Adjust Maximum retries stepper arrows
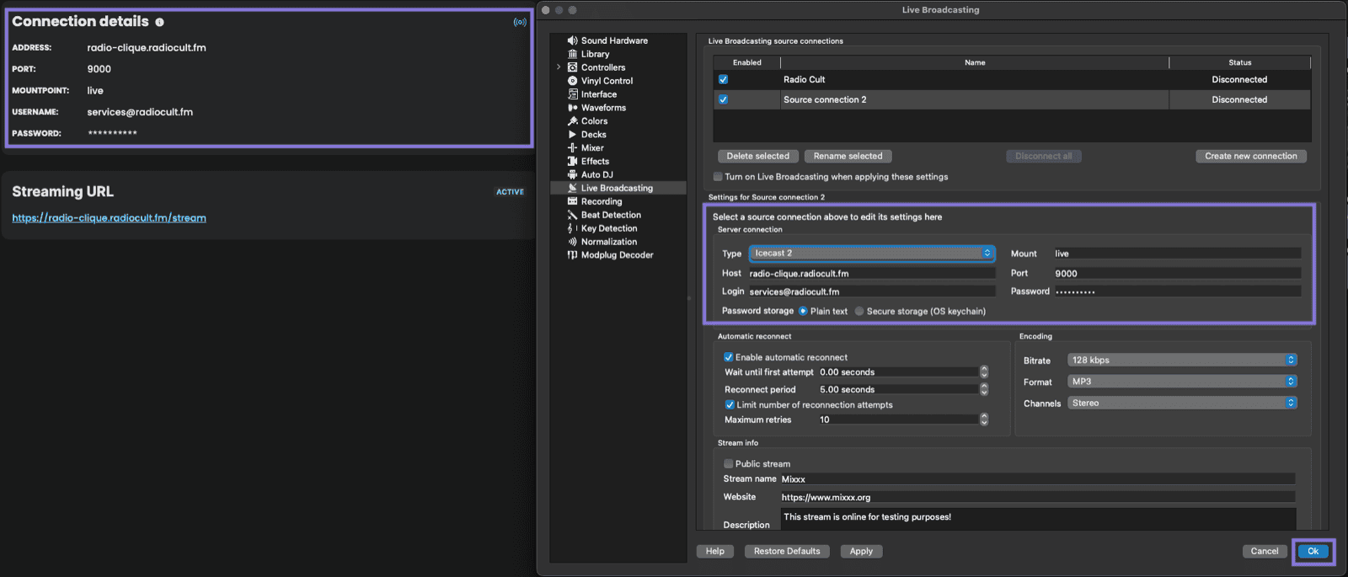Viewport: 1348px width, 577px height. click(984, 419)
